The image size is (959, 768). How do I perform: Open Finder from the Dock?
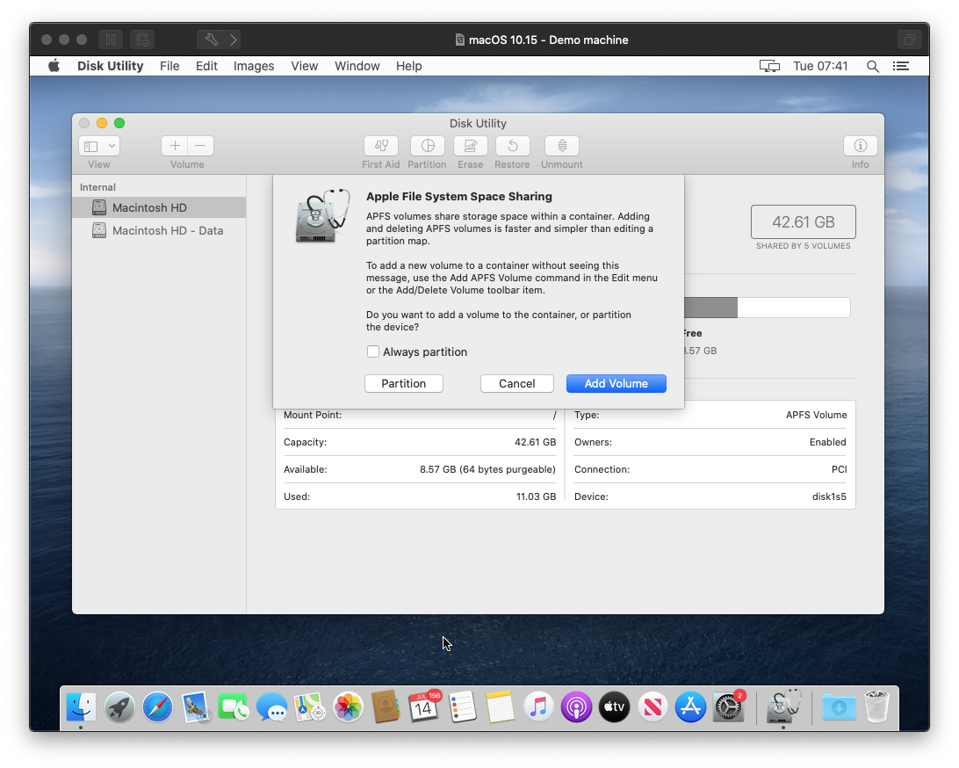pyautogui.click(x=81, y=707)
